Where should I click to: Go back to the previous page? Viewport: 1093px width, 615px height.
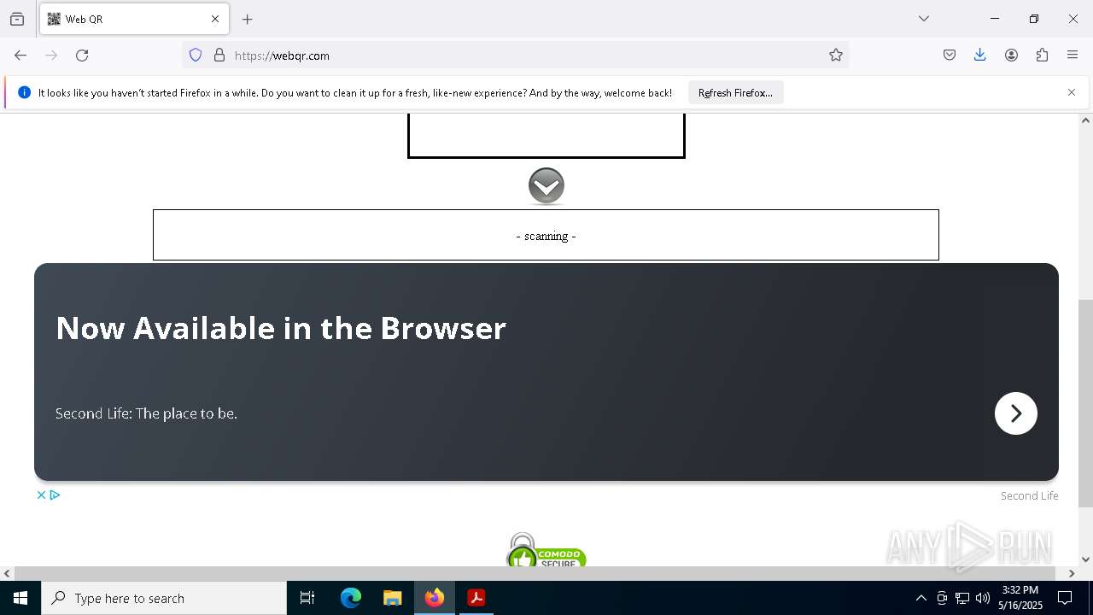click(x=20, y=56)
